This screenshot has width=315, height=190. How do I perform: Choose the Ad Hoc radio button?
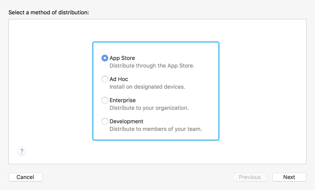(105, 79)
